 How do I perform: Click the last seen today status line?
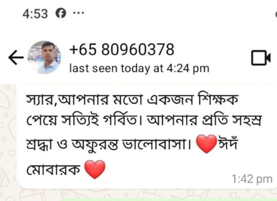[139, 68]
